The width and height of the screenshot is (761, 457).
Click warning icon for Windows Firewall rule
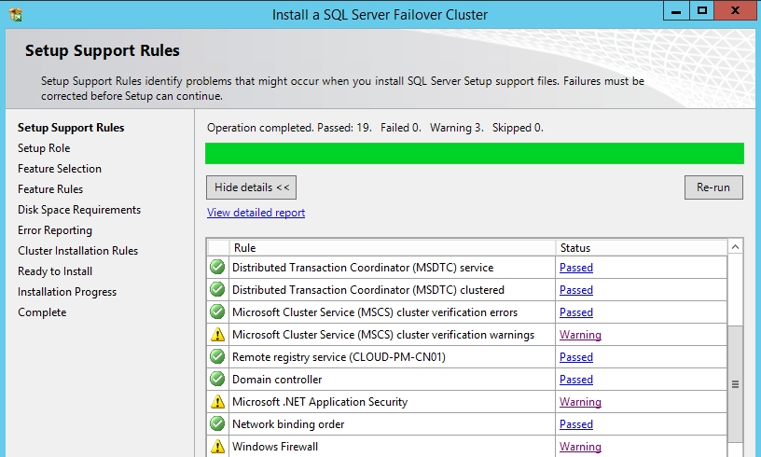tap(217, 446)
